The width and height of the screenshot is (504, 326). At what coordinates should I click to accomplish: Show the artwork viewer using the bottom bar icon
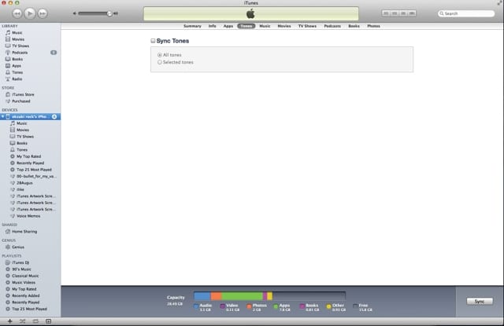(48, 321)
